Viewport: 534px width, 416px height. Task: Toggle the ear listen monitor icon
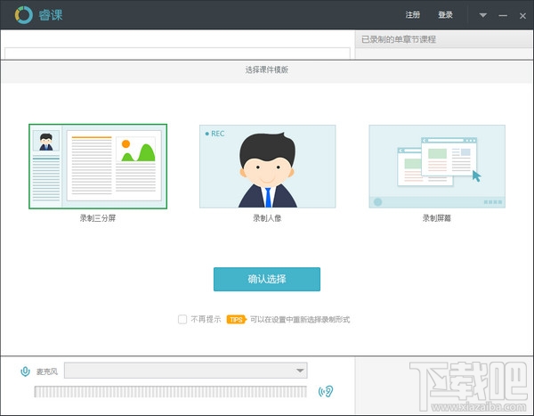326,392
